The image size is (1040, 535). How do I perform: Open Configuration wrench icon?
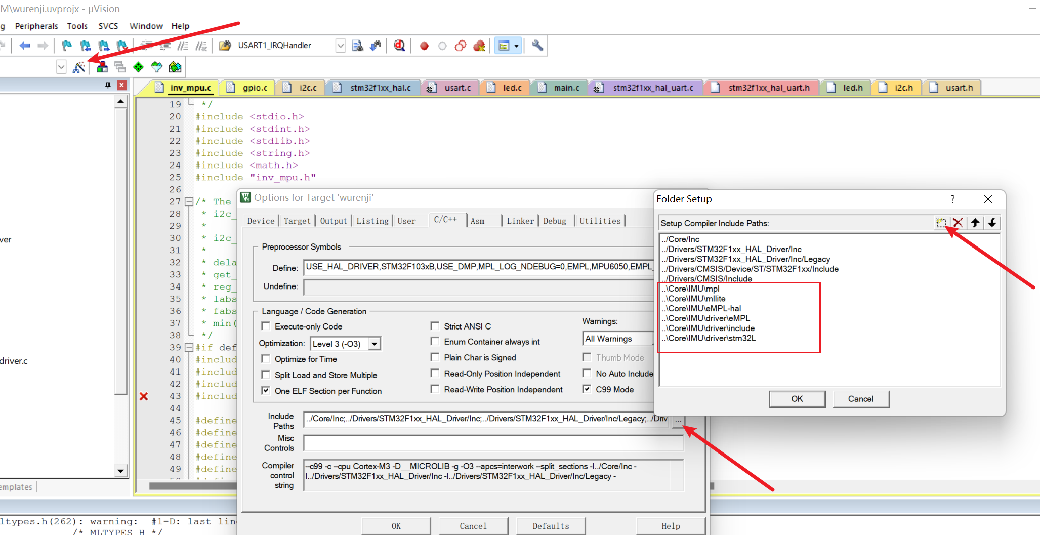537,46
